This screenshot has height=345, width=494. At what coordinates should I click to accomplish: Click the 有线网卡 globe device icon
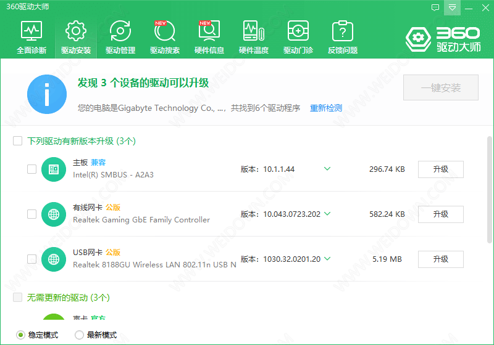click(x=54, y=214)
